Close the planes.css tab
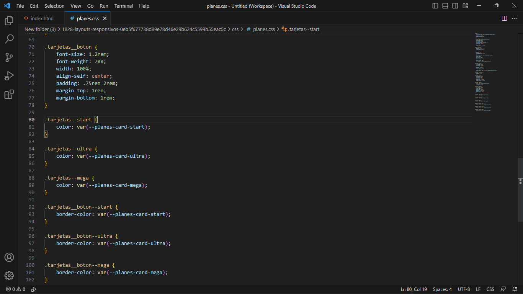 (105, 18)
